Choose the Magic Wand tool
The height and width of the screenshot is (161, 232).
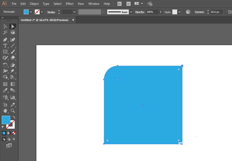[x=5, y=33]
